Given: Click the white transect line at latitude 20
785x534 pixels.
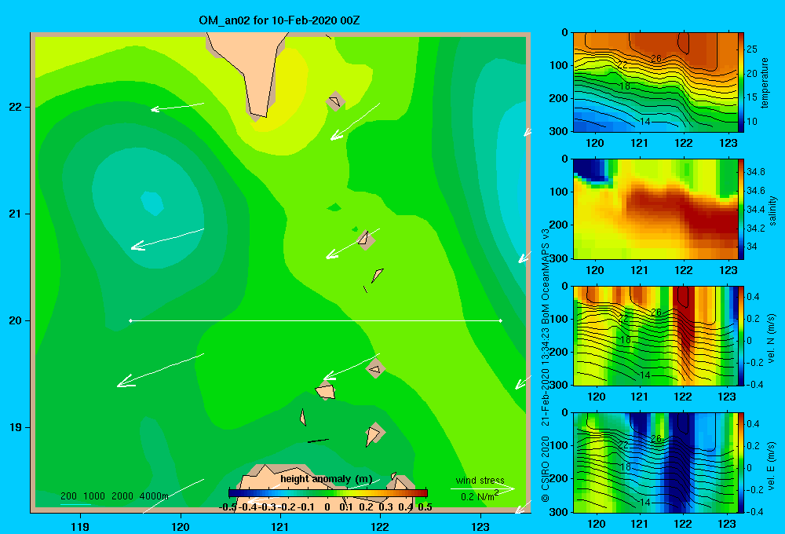Looking at the screenshot, I should click(316, 320).
